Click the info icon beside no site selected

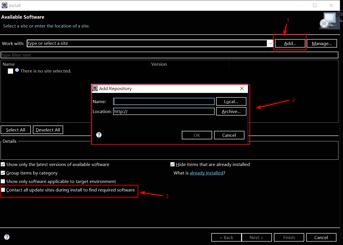click(x=17, y=70)
